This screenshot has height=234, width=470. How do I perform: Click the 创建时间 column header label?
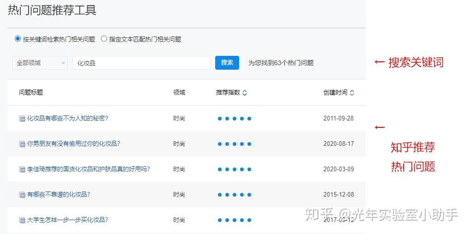335,92
